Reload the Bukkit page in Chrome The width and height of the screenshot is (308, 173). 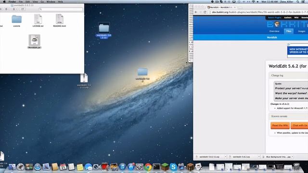tap(205, 12)
